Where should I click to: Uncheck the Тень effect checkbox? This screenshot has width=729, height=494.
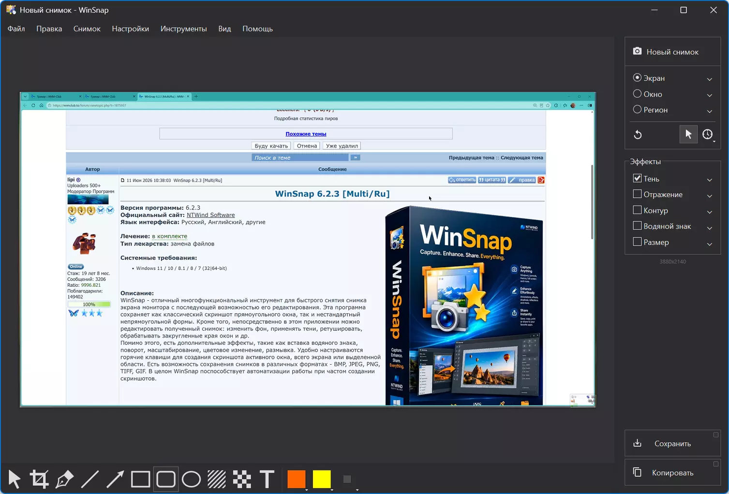click(x=637, y=178)
